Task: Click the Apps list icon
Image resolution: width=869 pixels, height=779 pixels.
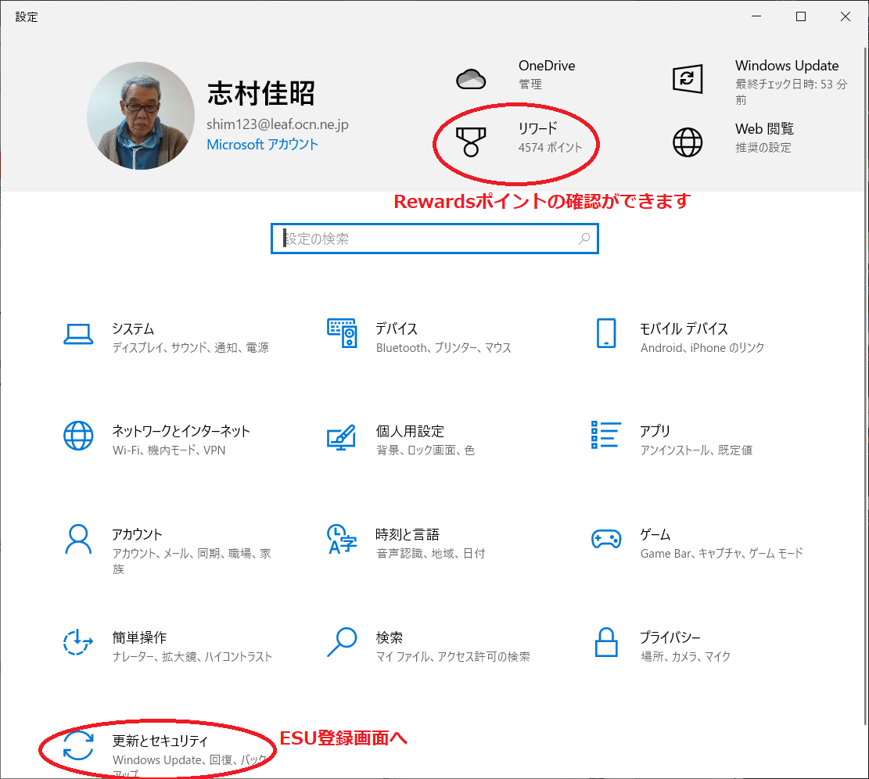Action: [x=605, y=435]
